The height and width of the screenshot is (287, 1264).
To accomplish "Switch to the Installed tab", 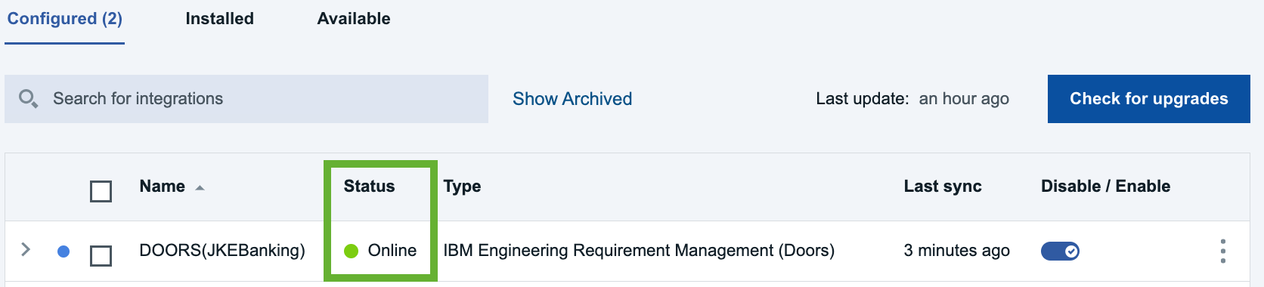I will click(x=220, y=19).
